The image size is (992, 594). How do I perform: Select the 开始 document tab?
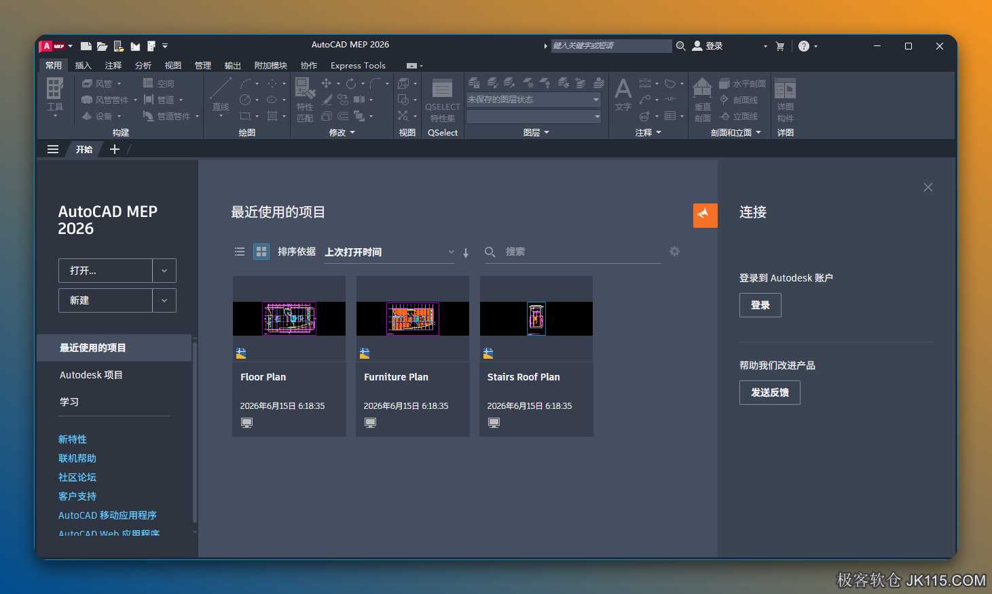[x=84, y=149]
